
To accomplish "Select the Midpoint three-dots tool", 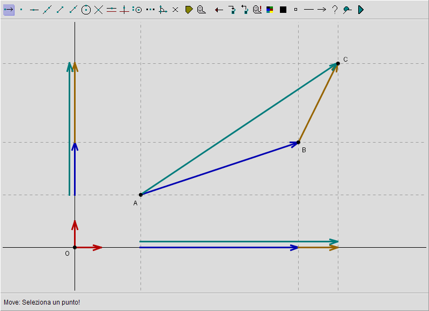I will [150, 10].
